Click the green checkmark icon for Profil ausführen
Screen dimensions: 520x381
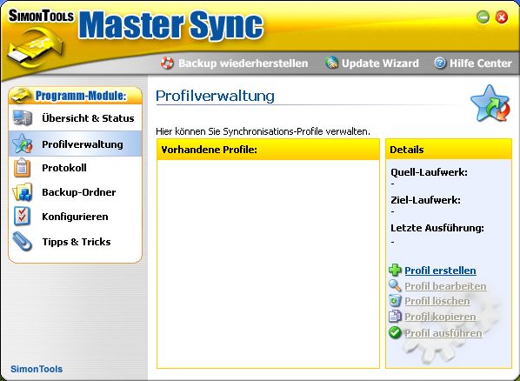395,332
